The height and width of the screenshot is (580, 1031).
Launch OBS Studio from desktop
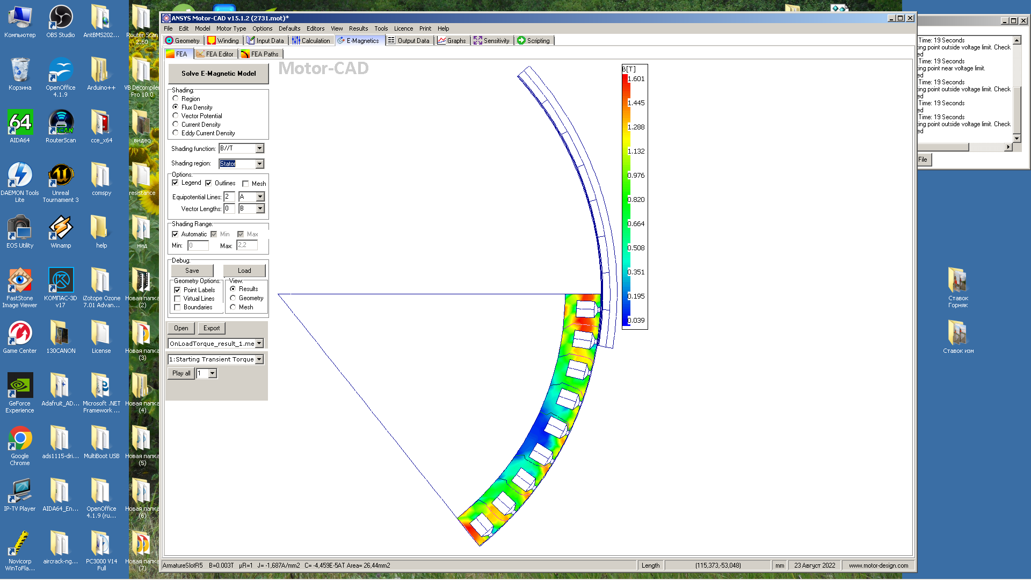coord(61,21)
